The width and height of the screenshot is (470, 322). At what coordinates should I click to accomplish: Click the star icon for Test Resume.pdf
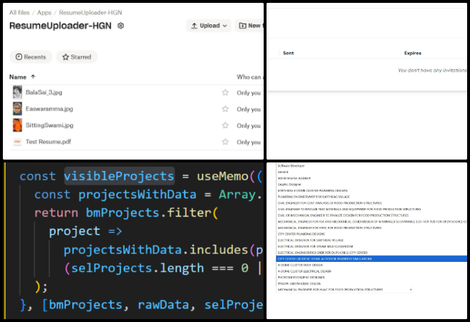click(x=225, y=142)
